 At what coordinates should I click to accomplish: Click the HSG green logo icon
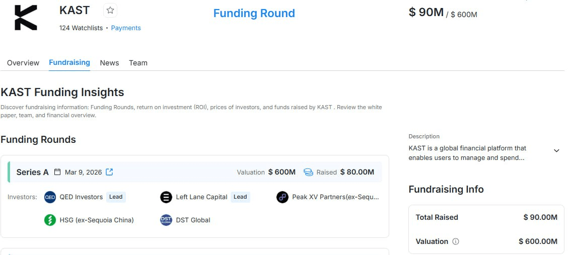pyautogui.click(x=50, y=220)
